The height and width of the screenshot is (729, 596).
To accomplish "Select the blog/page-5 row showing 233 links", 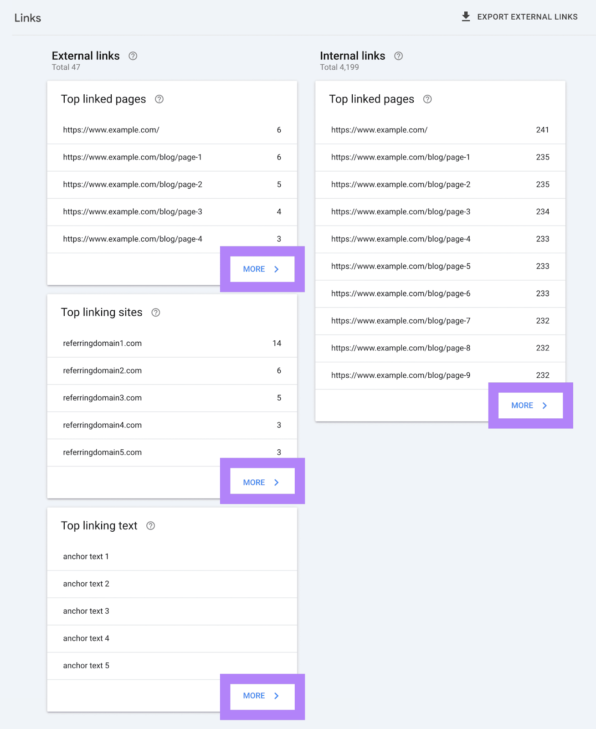I will click(401, 266).
